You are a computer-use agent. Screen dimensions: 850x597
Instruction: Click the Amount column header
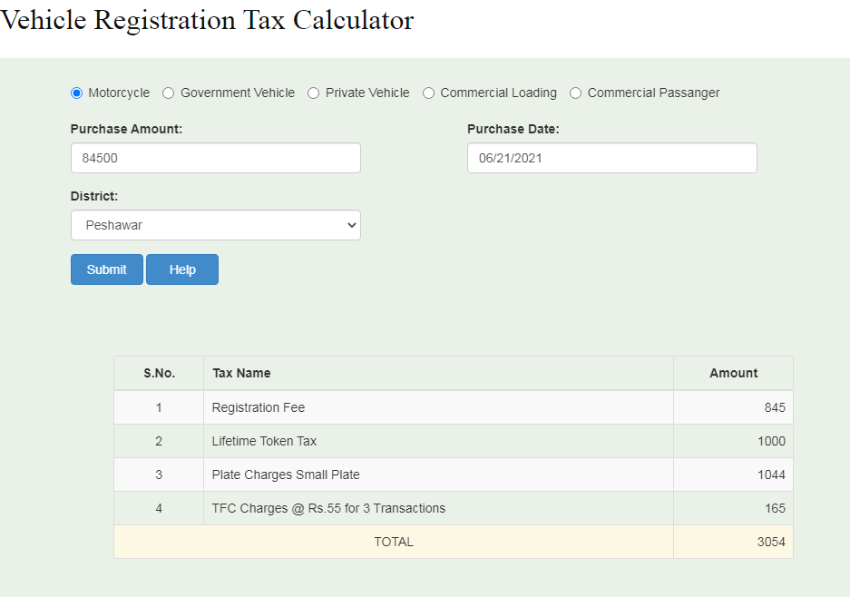[x=733, y=373]
